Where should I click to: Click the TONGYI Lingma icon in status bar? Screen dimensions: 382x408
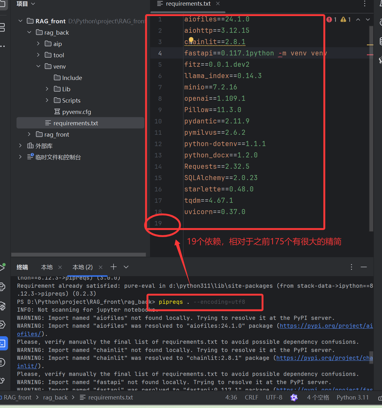pos(294,398)
